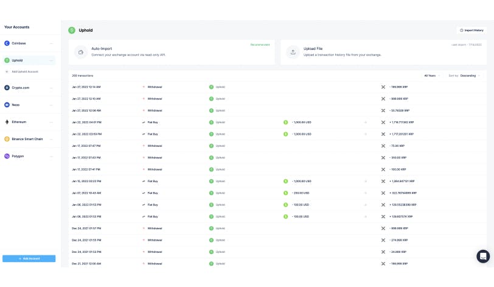Click USD icon in Jan 22 03:59 PM row

click(x=286, y=134)
